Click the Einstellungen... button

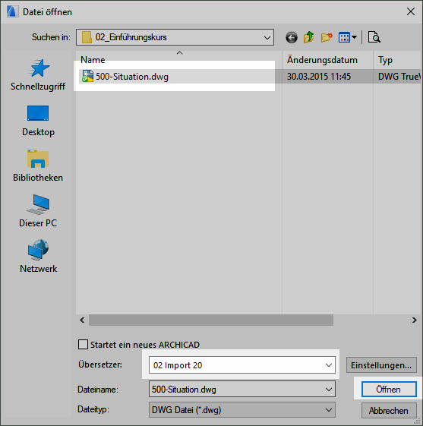click(381, 365)
